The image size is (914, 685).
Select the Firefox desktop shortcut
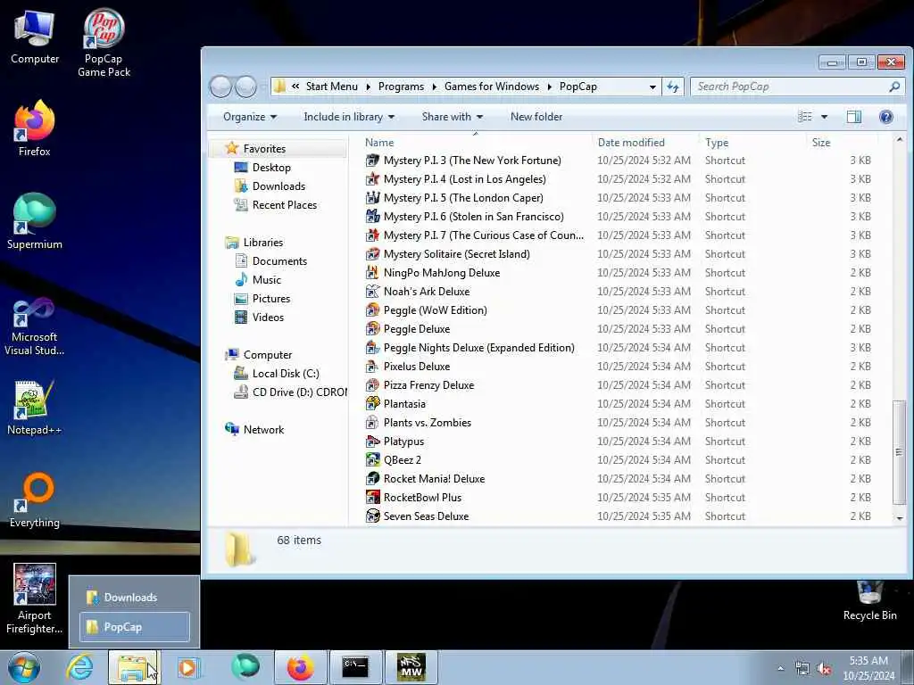click(35, 128)
